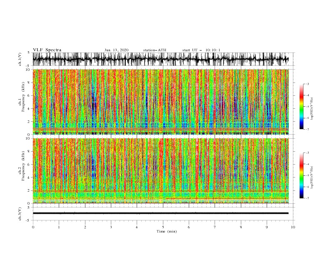330x255 pixels.
Task: Click the 'VLF Spectra' title text
Action: tap(47, 50)
